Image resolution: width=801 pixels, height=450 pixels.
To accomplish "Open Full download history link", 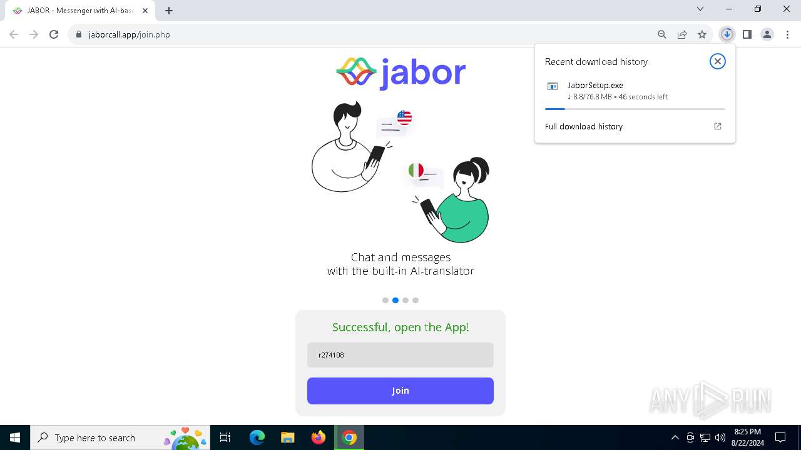I will pyautogui.click(x=584, y=126).
